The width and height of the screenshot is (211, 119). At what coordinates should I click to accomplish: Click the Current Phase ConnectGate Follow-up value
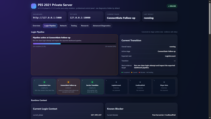coord(121,18)
